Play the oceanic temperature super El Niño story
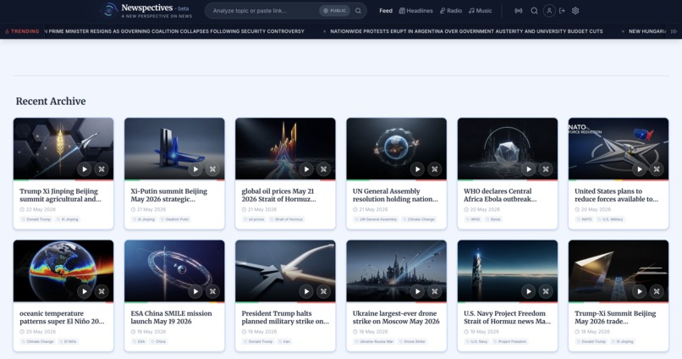 coord(85,291)
